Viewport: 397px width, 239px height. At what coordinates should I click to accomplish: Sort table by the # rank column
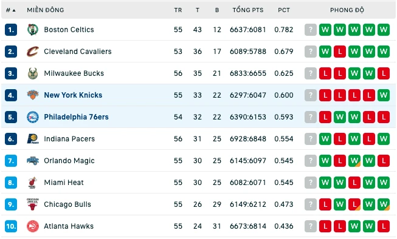pos(10,10)
